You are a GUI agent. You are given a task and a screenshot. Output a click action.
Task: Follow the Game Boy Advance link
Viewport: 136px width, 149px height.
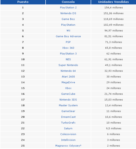pyautogui.click(x=68, y=36)
